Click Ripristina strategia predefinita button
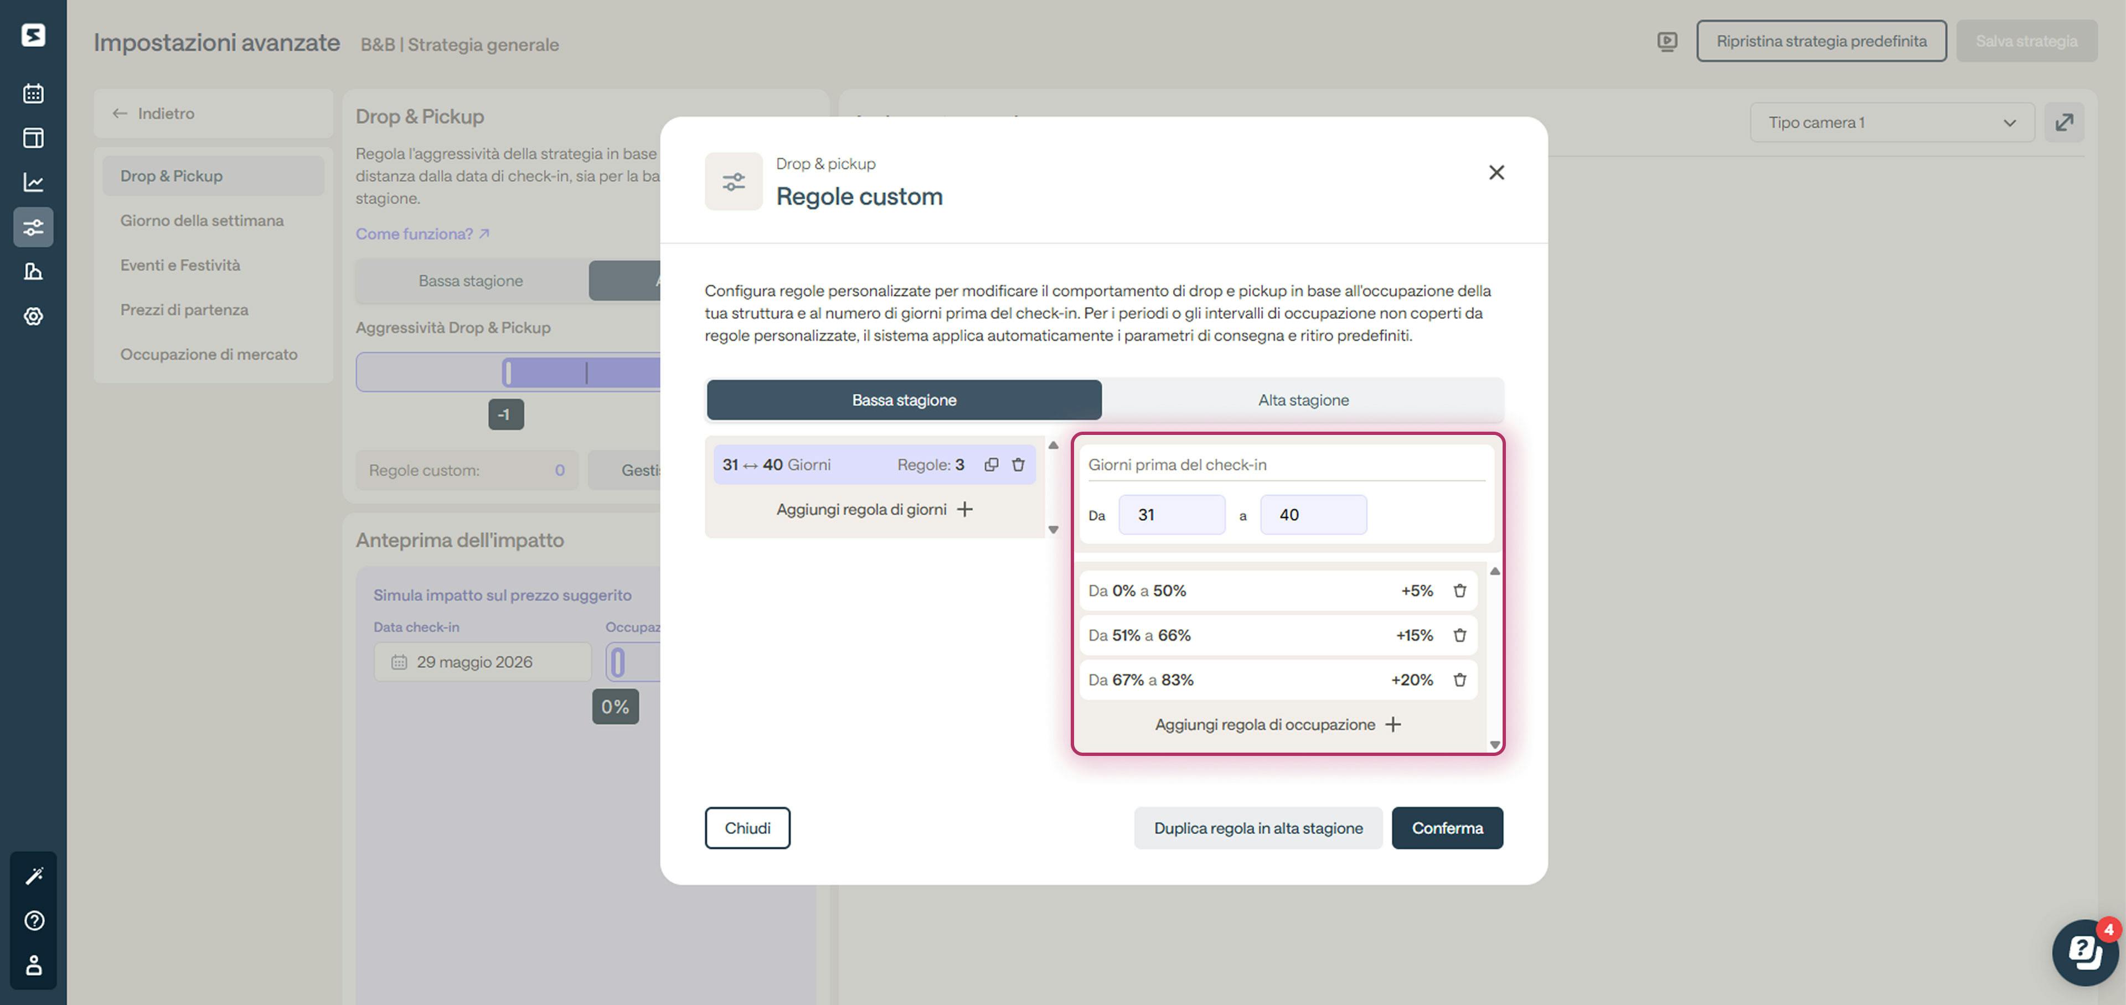The height and width of the screenshot is (1005, 2126). pos(1821,42)
